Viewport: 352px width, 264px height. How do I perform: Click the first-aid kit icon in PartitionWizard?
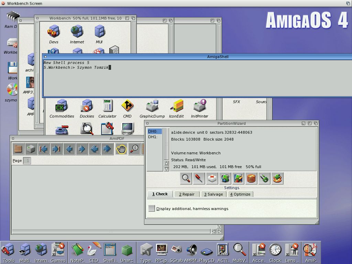point(212,178)
